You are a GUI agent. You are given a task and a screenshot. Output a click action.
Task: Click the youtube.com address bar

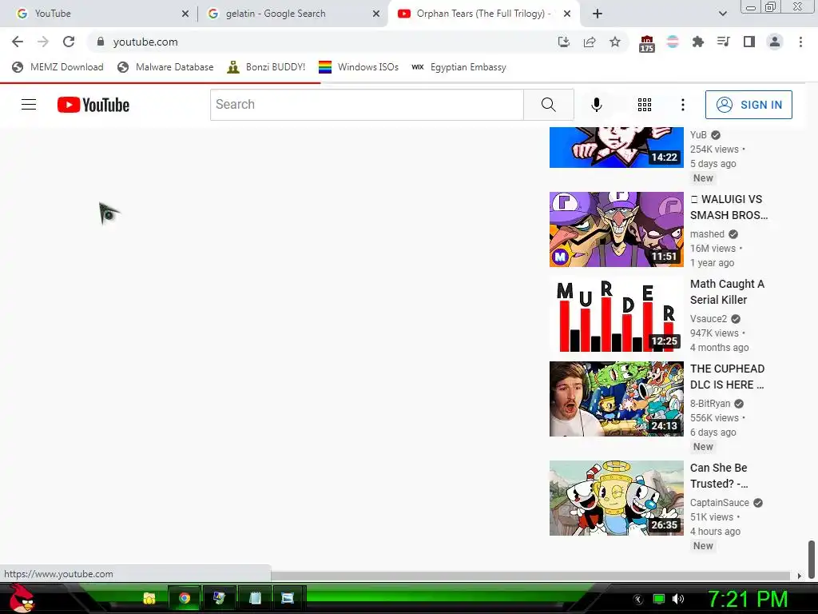(x=324, y=42)
